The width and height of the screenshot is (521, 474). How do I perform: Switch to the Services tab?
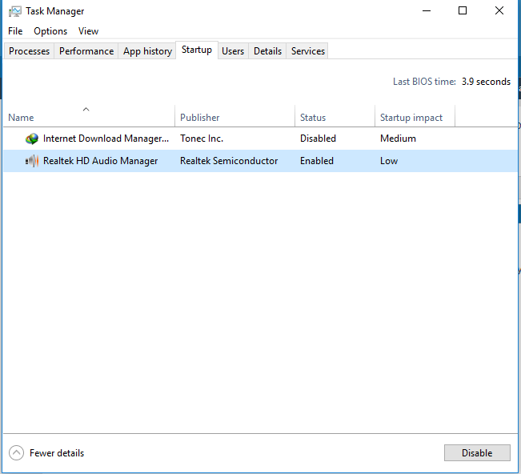[308, 51]
